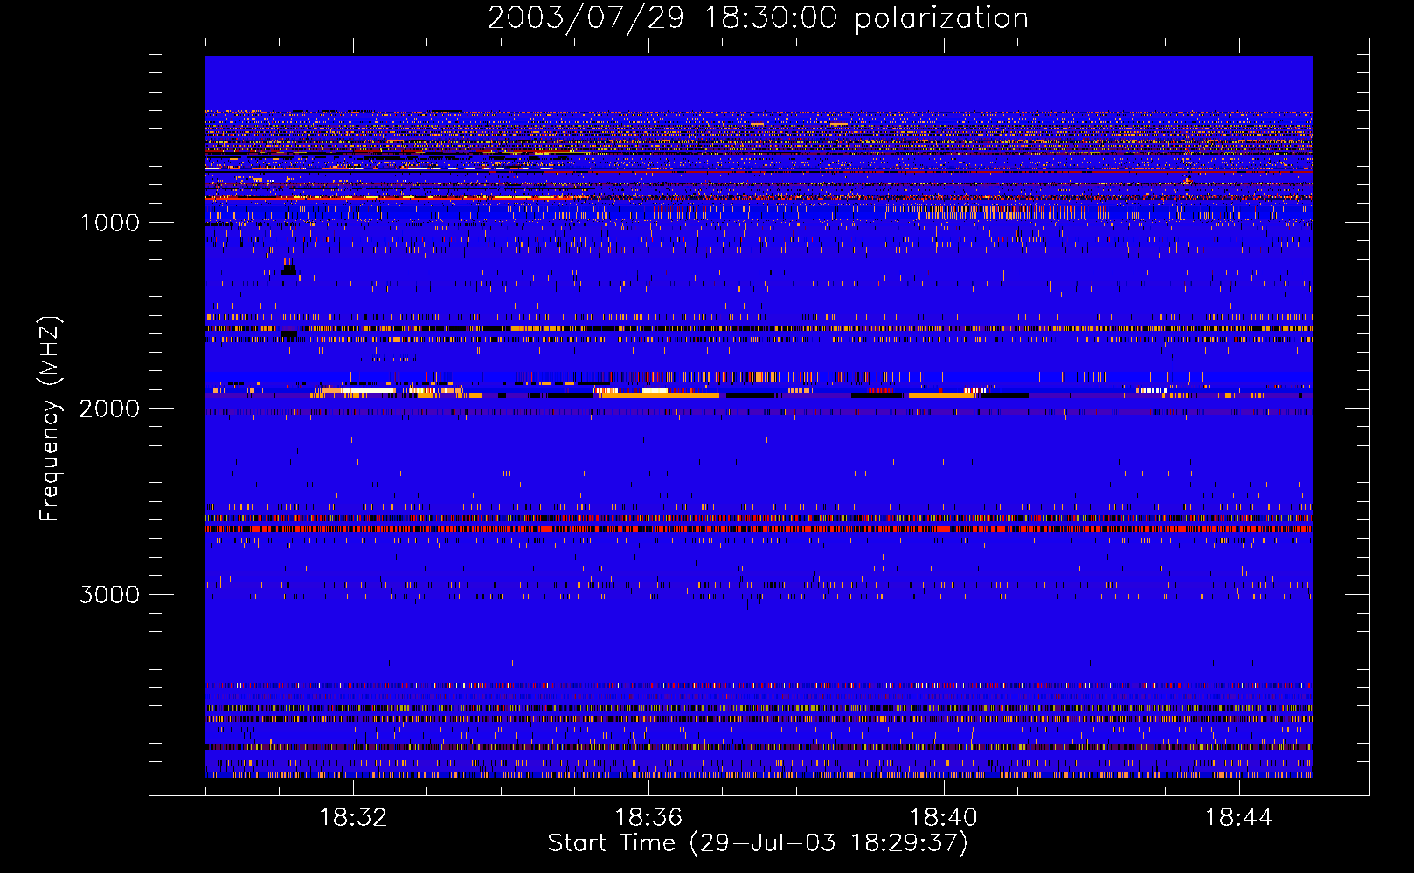Screen dimensions: 1414x873
Task: Click the bright red band below 2500 MHz
Action: coord(759,529)
